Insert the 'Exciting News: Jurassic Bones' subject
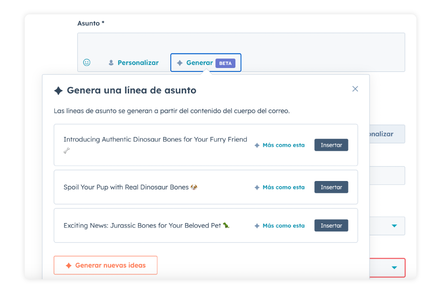The image size is (441, 294). (x=331, y=226)
